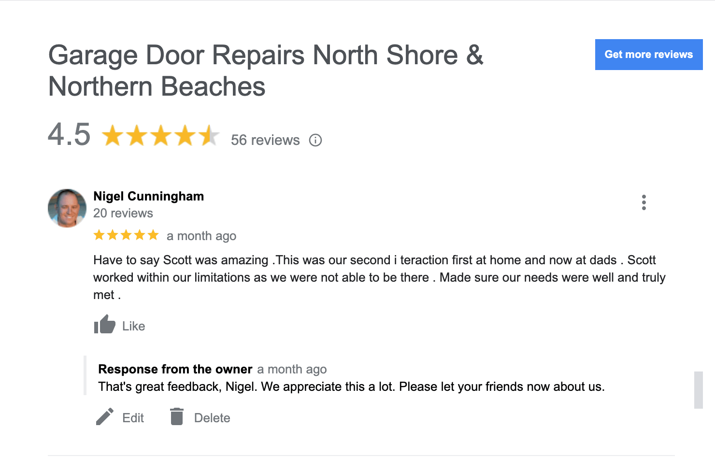Click the Edit text label
715x457 pixels.
133,418
